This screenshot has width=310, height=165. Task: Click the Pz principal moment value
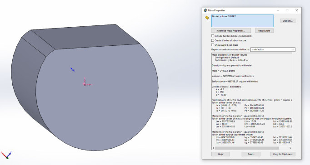pyautogui.click(x=254, y=111)
